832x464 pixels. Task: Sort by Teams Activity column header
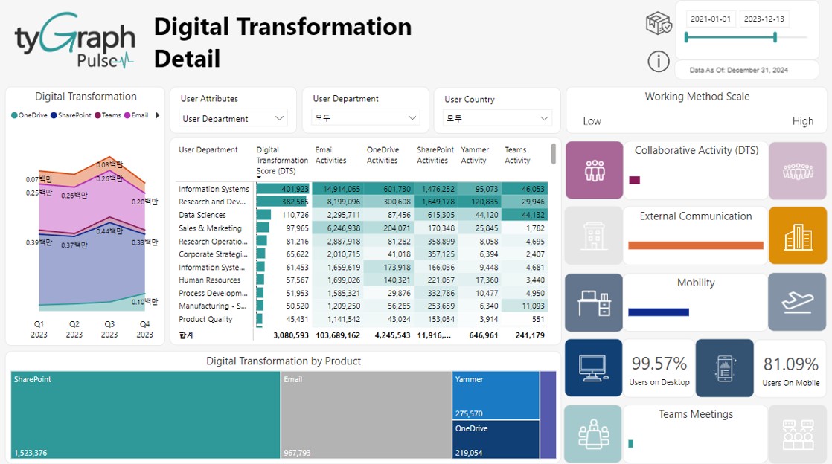click(517, 155)
